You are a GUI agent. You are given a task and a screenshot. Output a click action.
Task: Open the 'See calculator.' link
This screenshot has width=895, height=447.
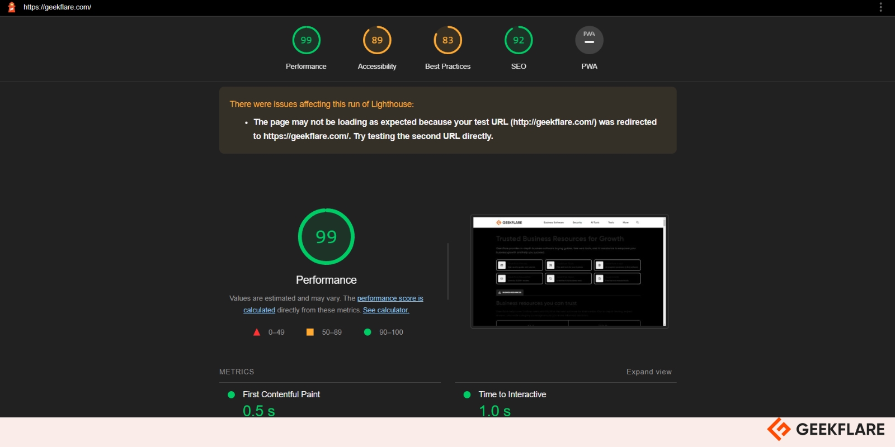tap(386, 310)
